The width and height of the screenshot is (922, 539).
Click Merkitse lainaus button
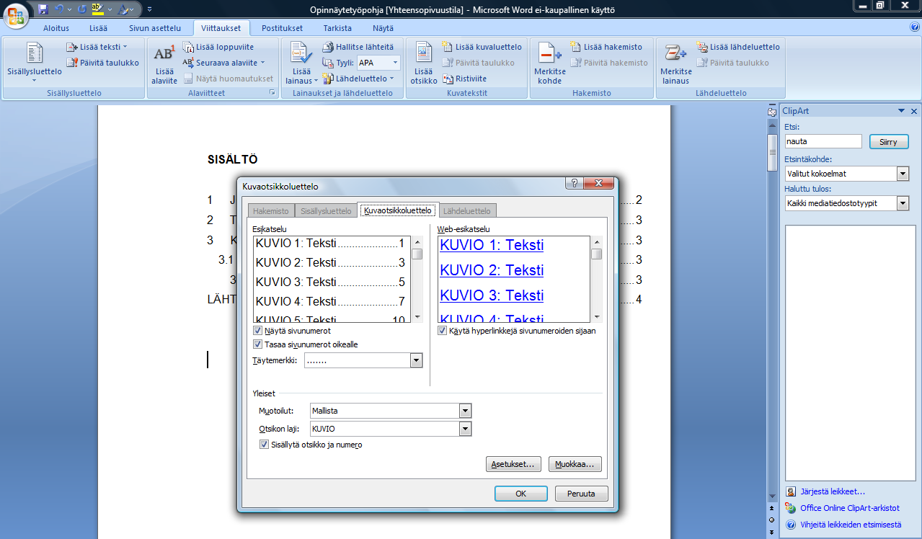(x=676, y=63)
